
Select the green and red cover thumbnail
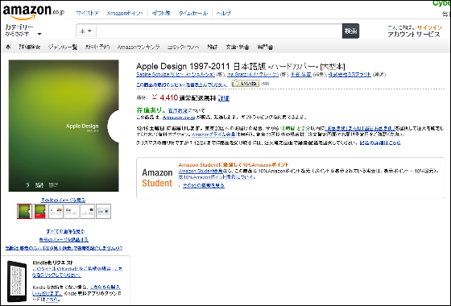40,211
